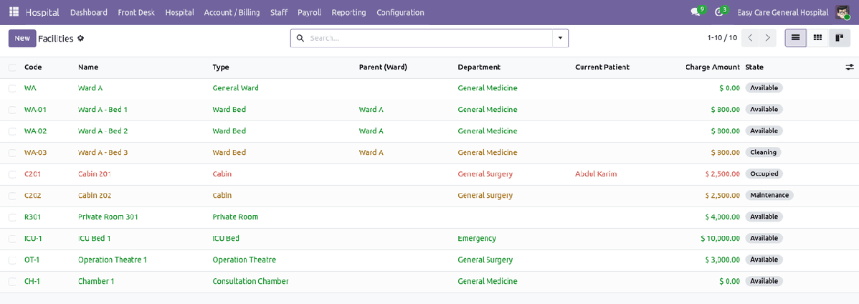Switch to kanban view
The width and height of the screenshot is (859, 304).
(x=817, y=38)
